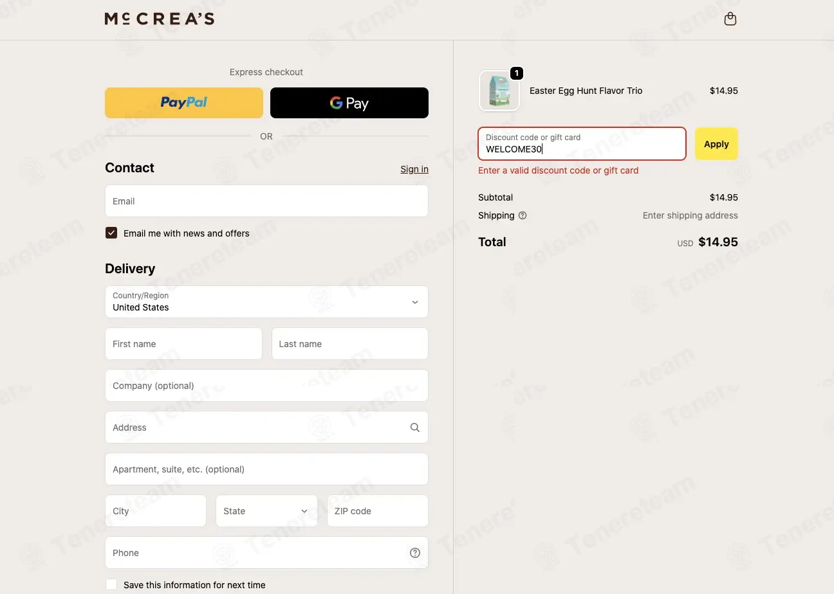Viewport: 834px width, 594px height.
Task: Apply the discount code
Action: point(716,144)
